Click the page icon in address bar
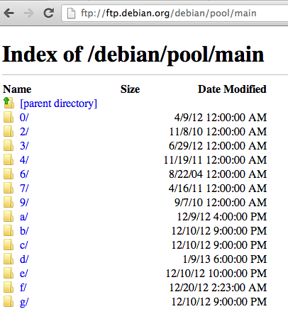Viewport: 288px width, 309px height. (71, 13)
